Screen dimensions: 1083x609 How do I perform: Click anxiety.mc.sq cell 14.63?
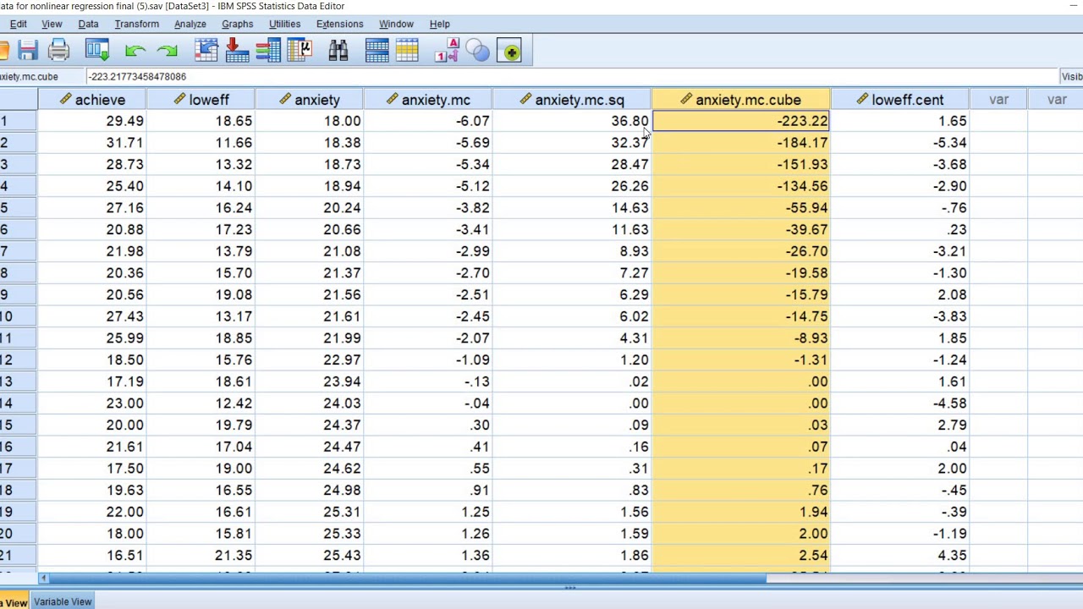pyautogui.click(x=571, y=208)
